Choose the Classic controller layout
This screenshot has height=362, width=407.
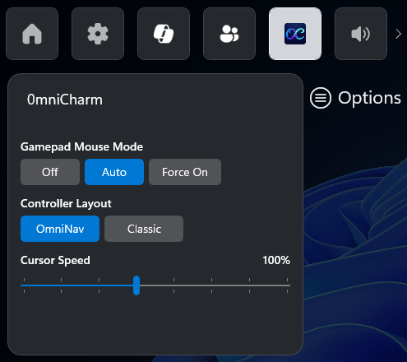pos(144,229)
